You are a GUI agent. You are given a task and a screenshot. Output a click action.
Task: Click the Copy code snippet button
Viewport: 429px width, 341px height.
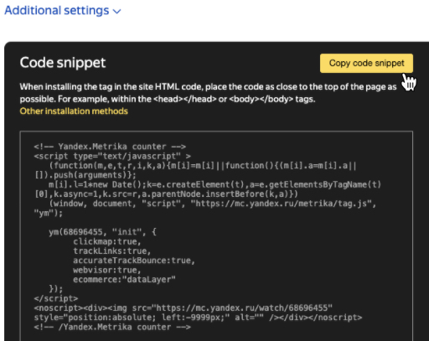(366, 63)
